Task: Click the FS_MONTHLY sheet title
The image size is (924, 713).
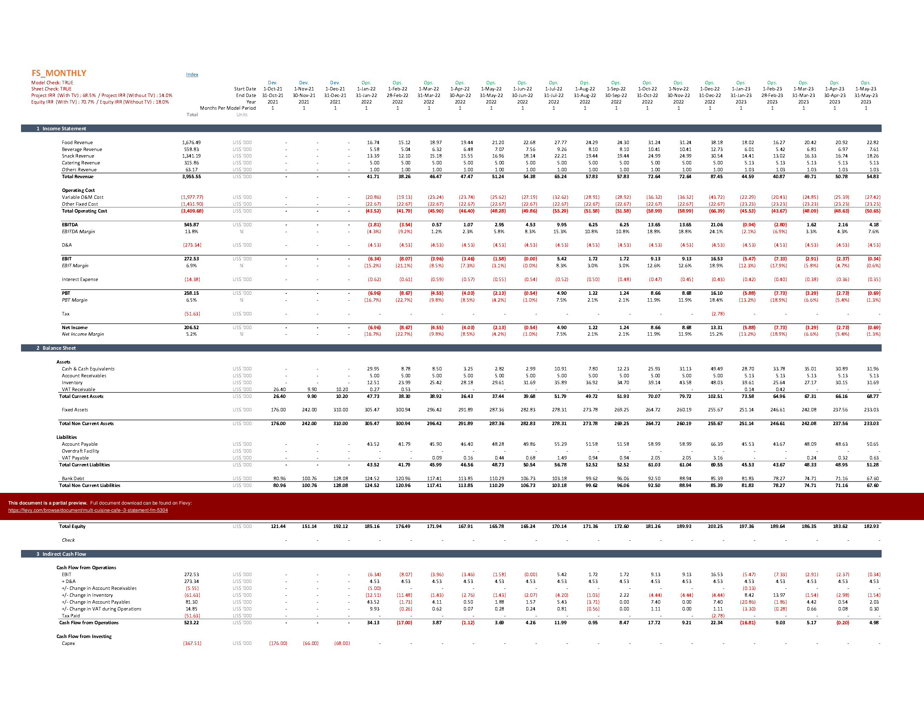Action: coord(59,73)
